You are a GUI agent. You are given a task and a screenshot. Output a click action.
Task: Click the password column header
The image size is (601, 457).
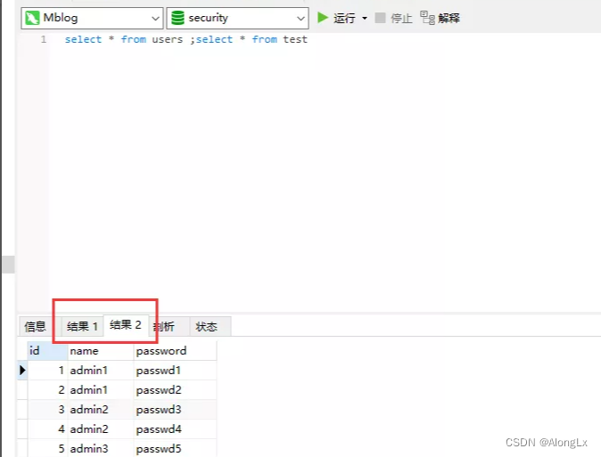[x=175, y=350]
